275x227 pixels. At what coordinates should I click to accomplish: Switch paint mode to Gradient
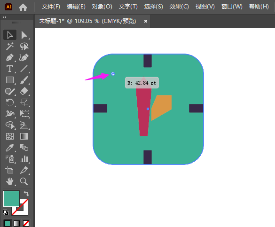pyautogui.click(x=16, y=223)
